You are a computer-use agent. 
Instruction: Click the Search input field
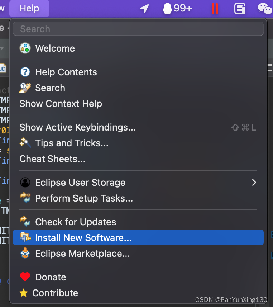(138, 28)
